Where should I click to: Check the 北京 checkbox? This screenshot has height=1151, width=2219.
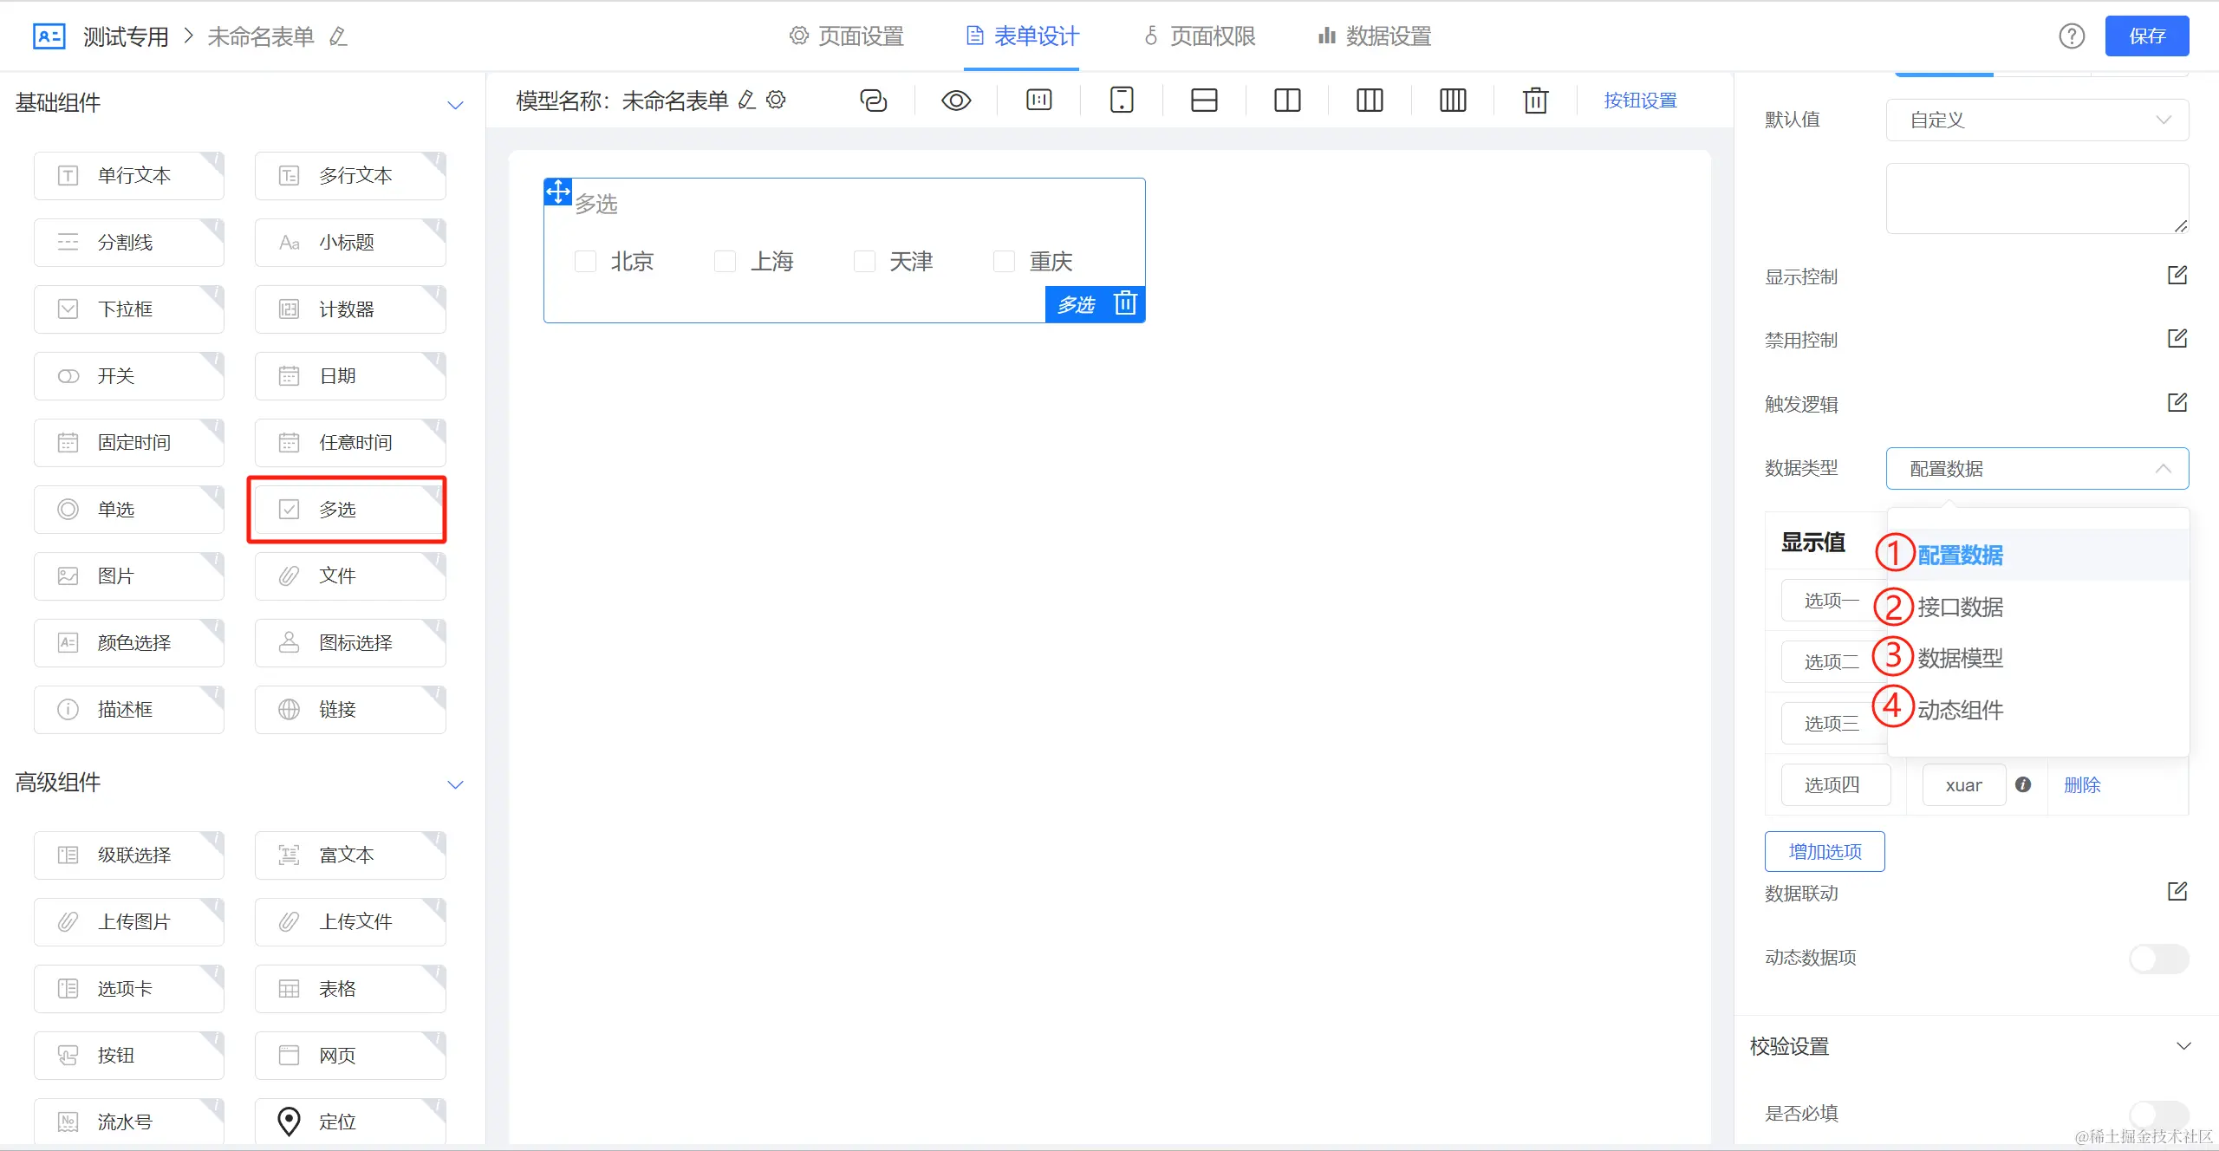tap(586, 261)
